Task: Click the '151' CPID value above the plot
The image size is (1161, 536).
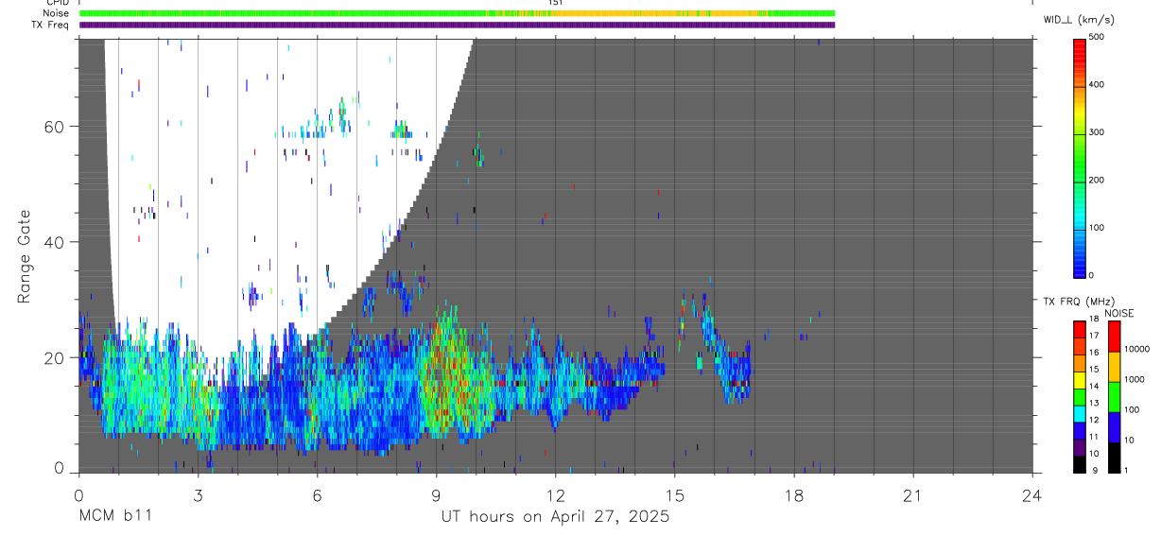Action: 555,3
